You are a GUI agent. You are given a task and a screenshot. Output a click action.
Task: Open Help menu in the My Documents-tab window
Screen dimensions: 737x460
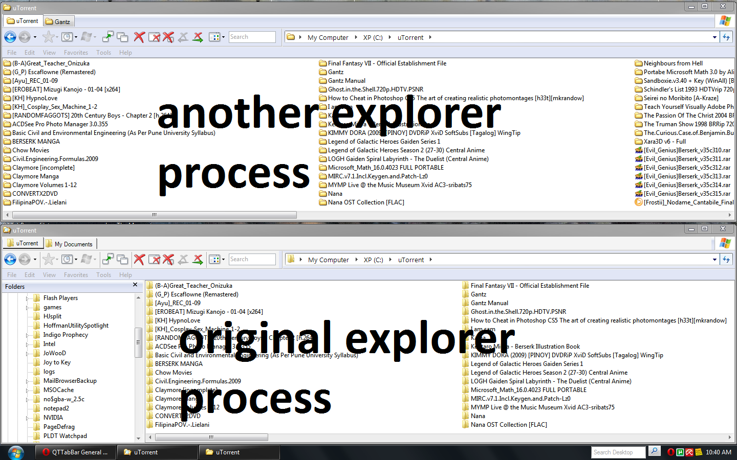click(x=125, y=275)
